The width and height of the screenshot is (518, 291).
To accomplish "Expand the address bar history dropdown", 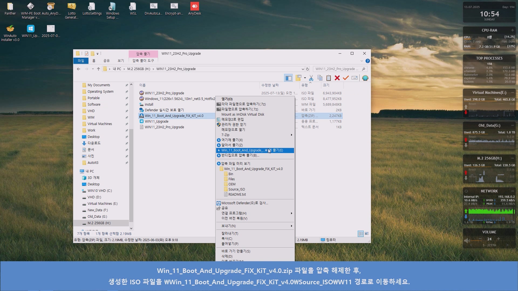I will pos(303,69).
